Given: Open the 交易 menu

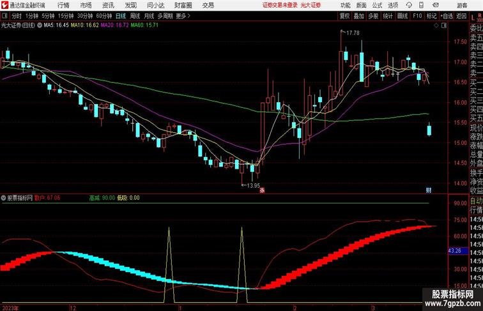Looking at the screenshot, I should click(208, 5).
